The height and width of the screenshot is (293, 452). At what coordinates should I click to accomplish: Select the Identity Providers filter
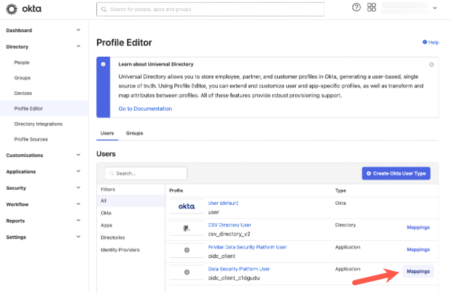120,250
